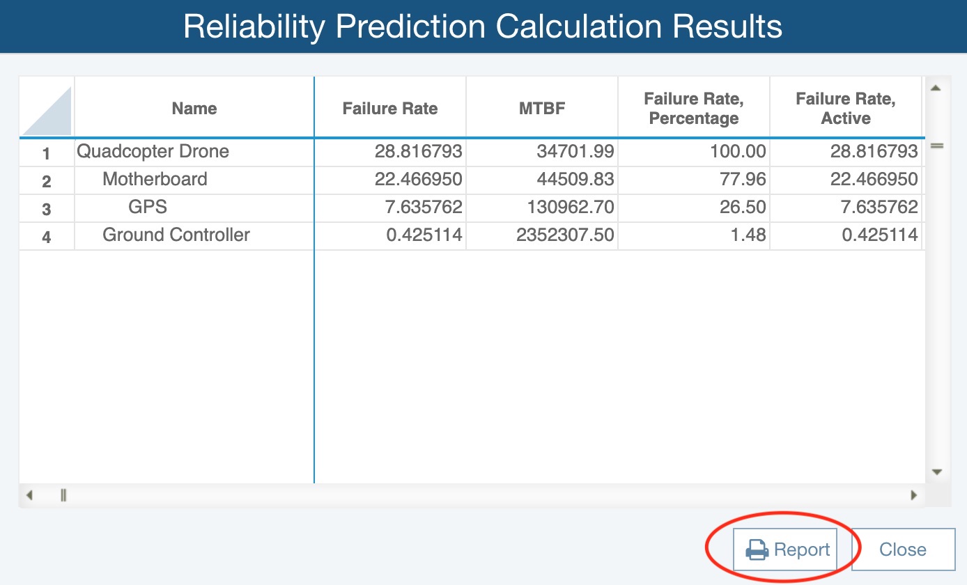Click the vertical scrollbar down arrow
This screenshot has height=585, width=967.
936,472
